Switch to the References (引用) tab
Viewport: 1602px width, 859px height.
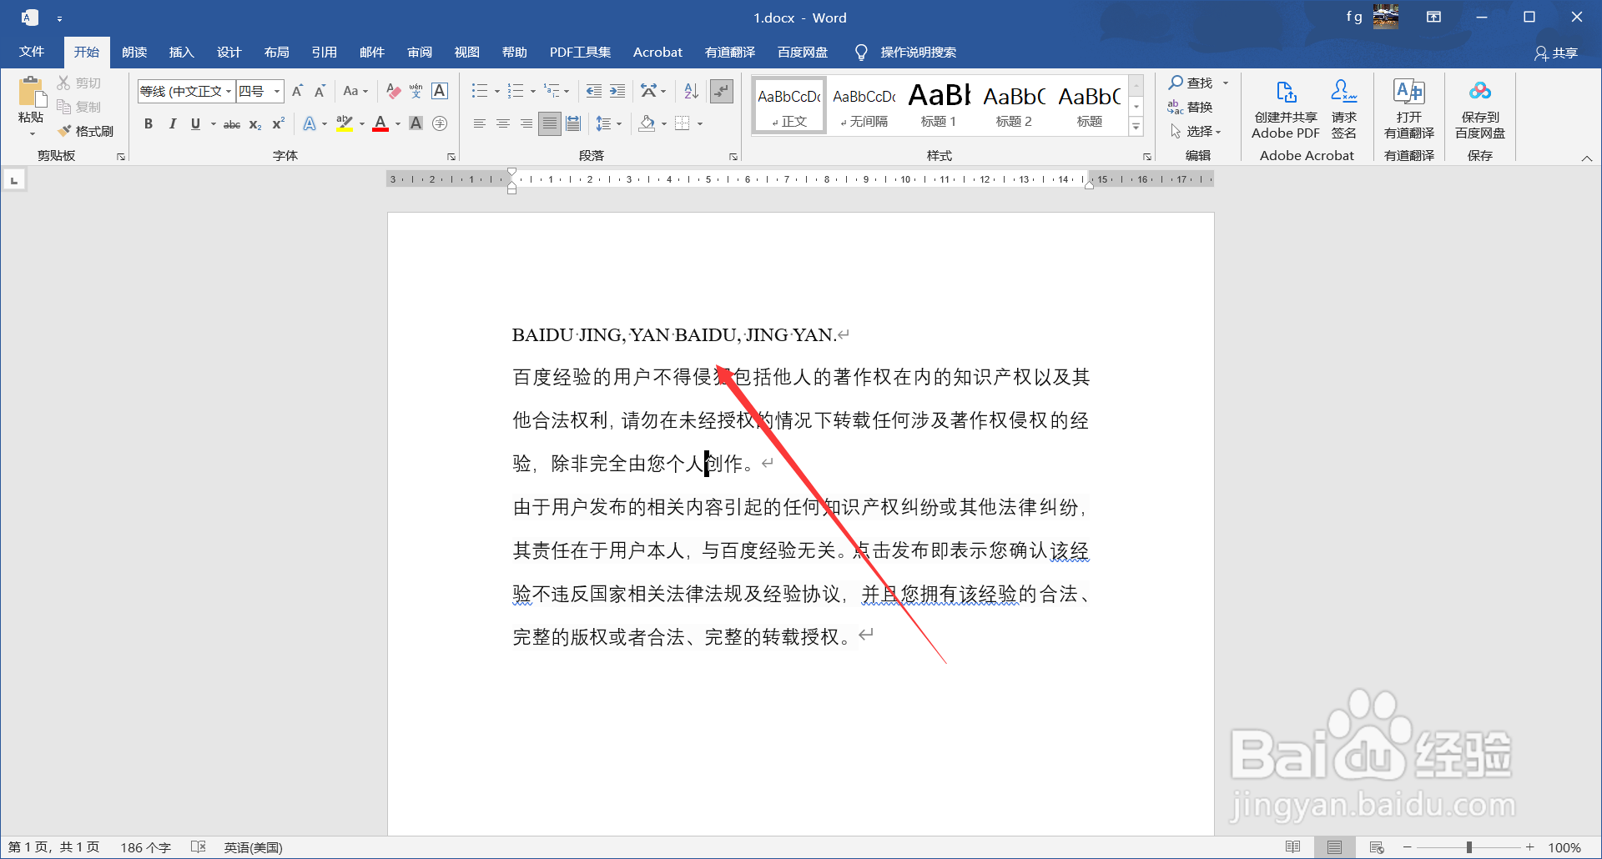pos(324,52)
